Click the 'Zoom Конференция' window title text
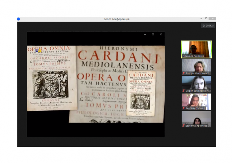The image size is (232, 163). coord(116,19)
